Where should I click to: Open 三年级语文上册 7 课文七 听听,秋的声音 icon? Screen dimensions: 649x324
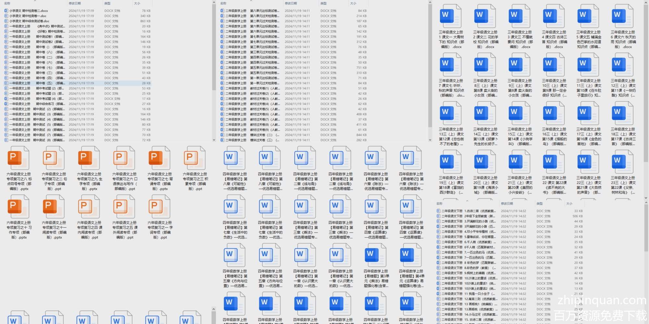(451, 65)
